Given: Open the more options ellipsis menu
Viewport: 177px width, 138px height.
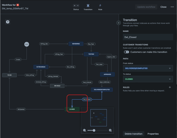Looking at the screenshot, I should click(x=172, y=7).
